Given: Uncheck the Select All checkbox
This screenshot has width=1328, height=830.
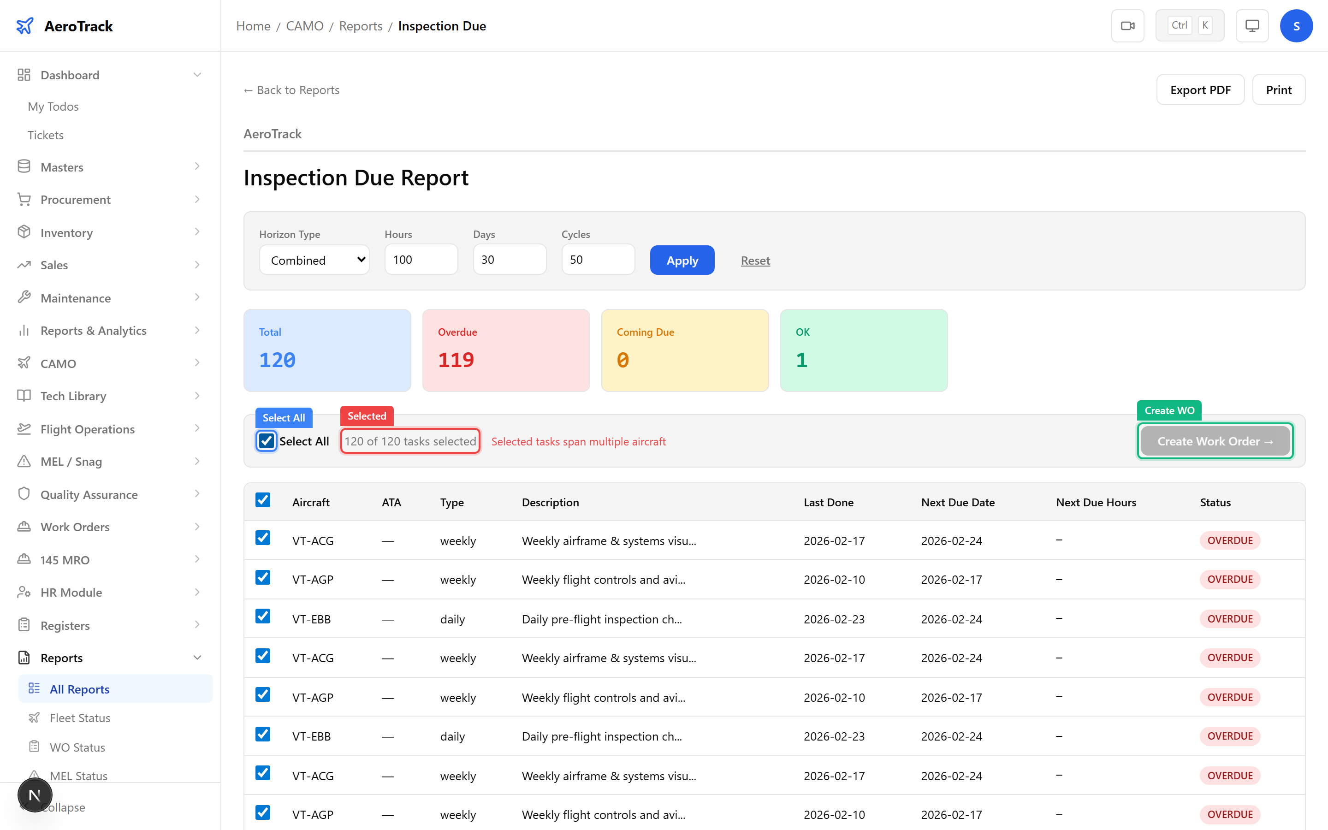Looking at the screenshot, I should click(266, 441).
